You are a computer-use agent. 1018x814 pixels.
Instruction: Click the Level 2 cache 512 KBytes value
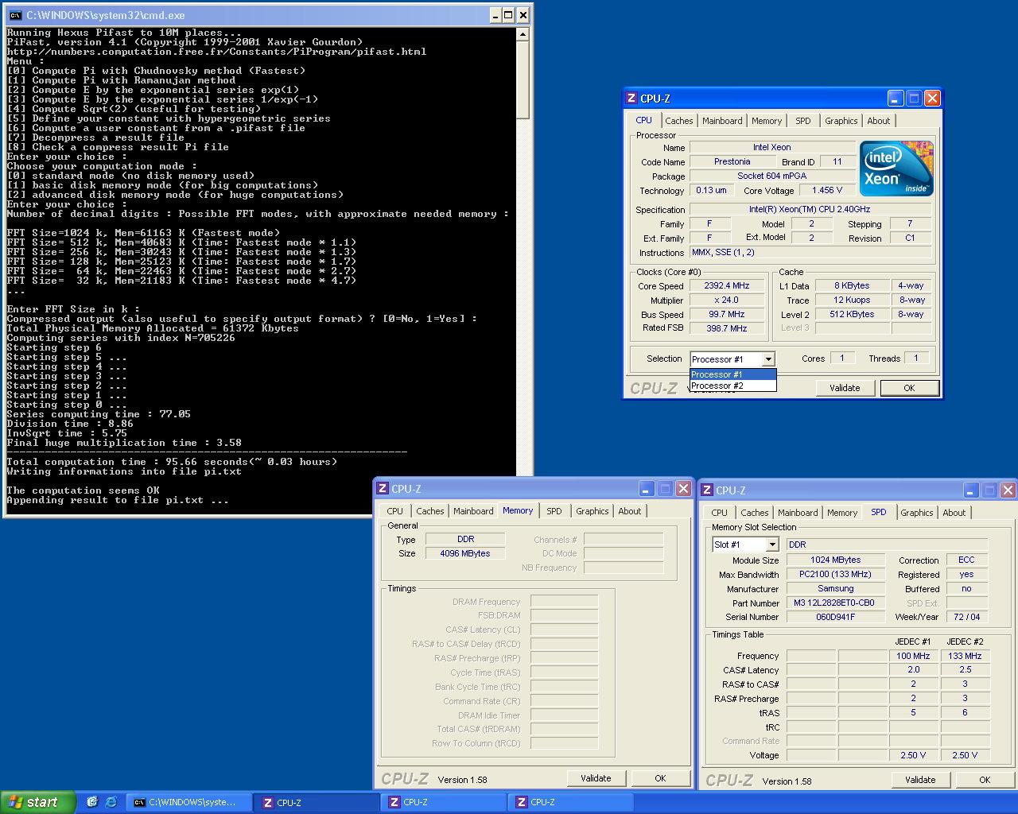click(x=852, y=314)
